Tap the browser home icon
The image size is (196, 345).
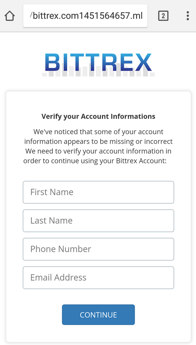click(10, 16)
